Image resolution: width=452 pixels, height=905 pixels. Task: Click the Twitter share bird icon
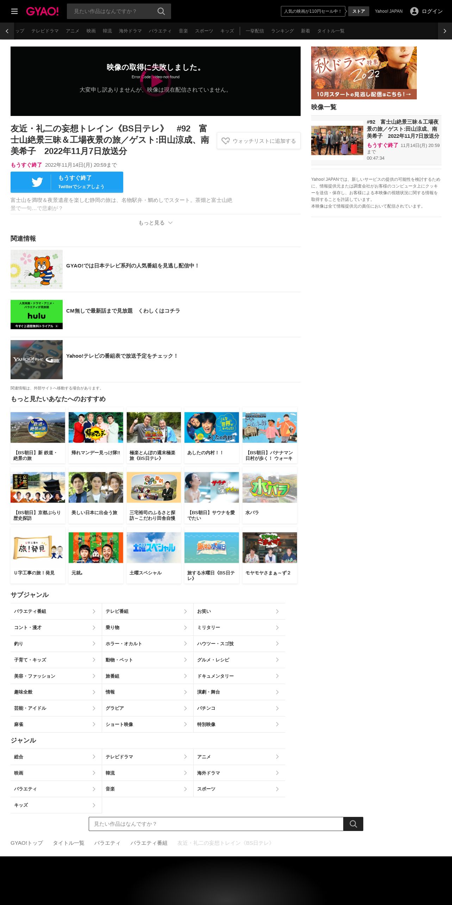coord(37,182)
